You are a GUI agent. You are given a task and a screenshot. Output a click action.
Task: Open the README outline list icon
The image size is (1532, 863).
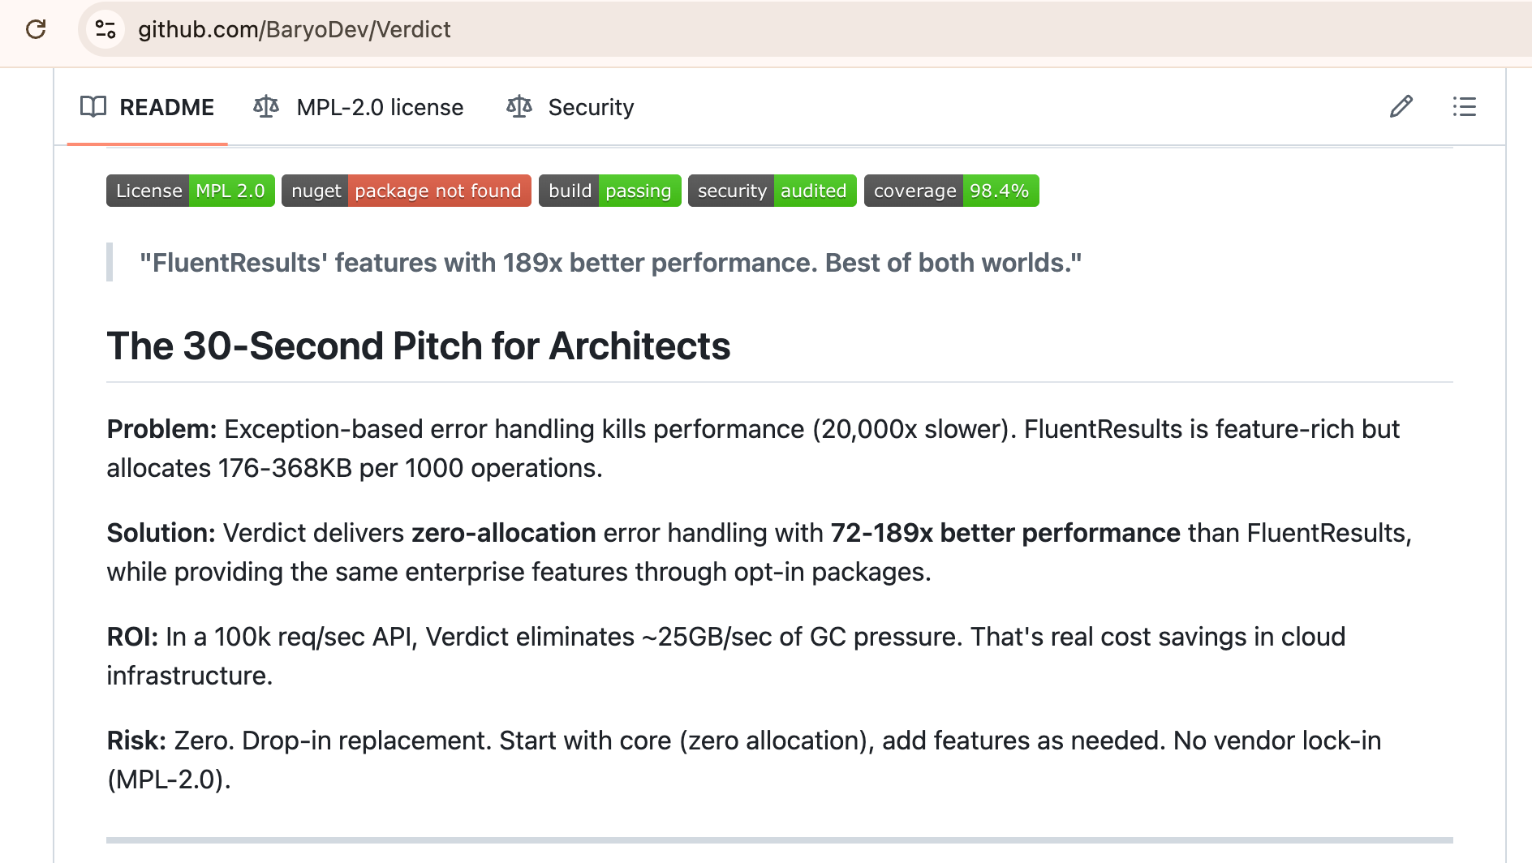tap(1465, 106)
